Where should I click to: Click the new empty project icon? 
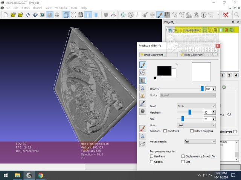[6, 15]
